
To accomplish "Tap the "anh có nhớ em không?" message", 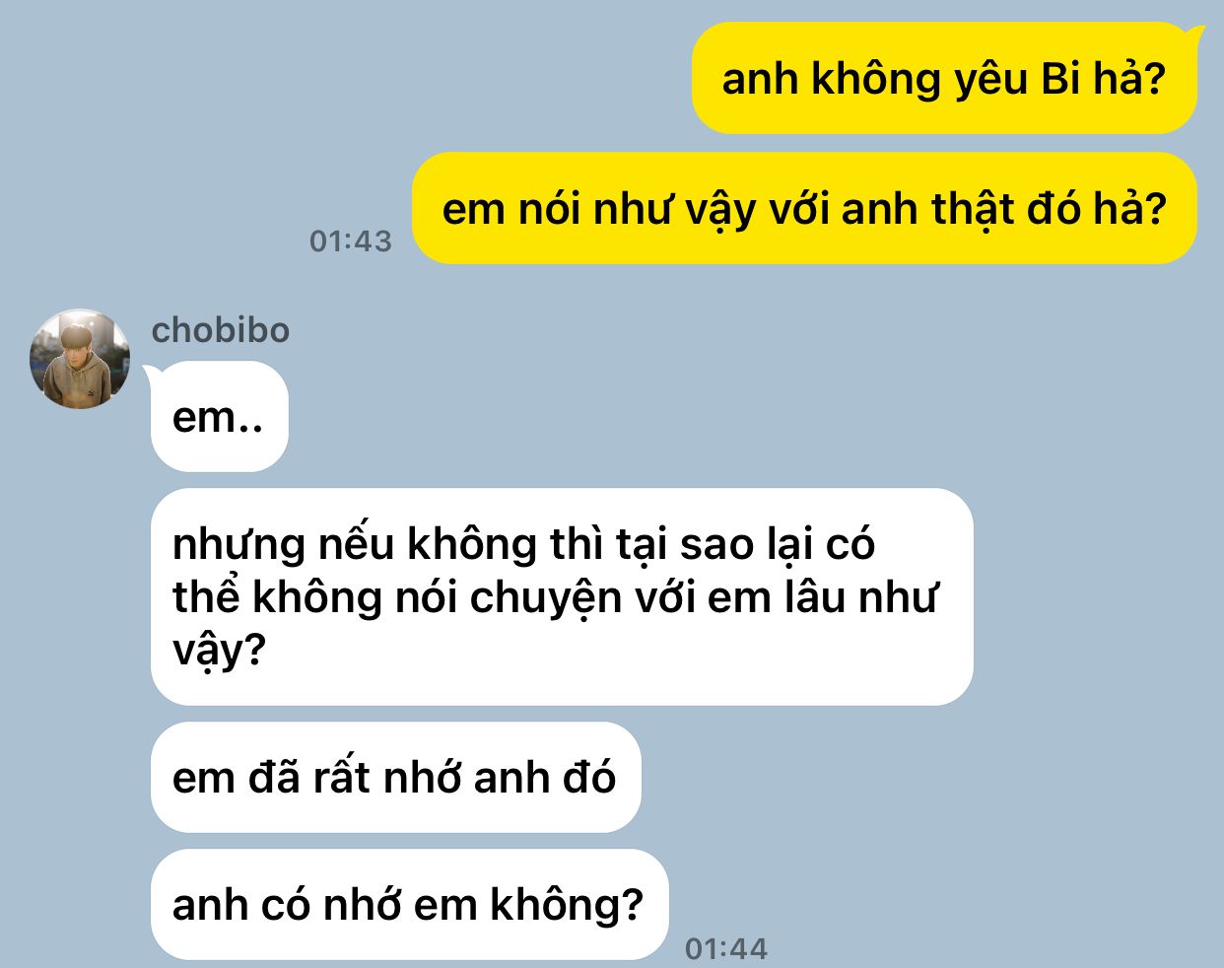I will click(x=409, y=904).
